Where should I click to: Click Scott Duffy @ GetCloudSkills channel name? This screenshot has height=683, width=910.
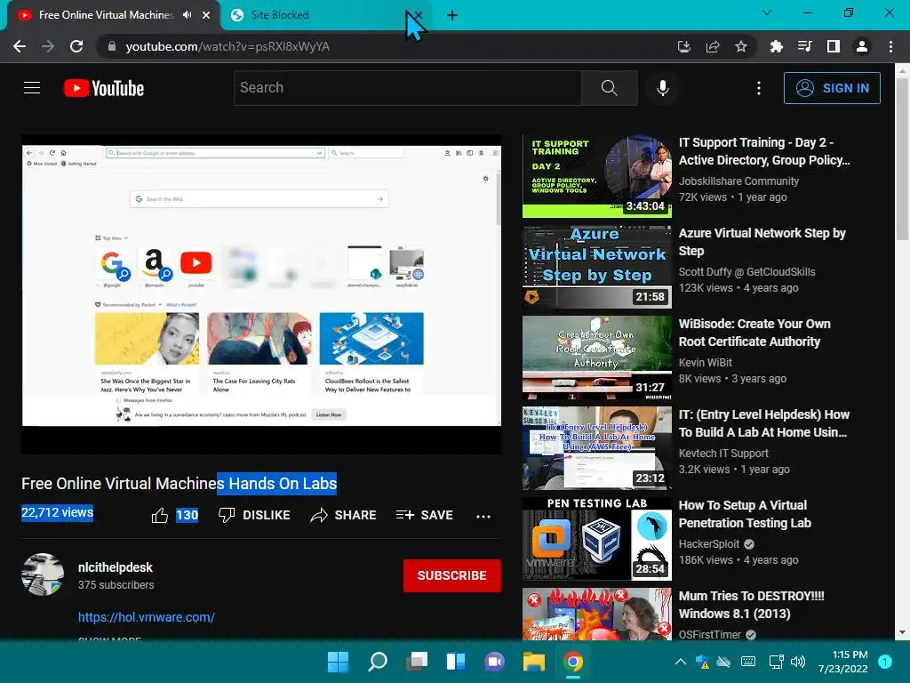746,272
